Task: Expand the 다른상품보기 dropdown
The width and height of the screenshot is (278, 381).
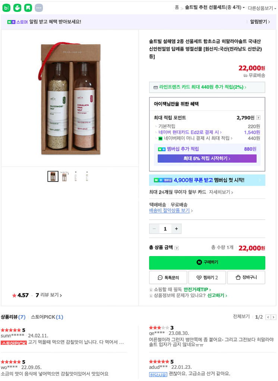Action: point(262,8)
